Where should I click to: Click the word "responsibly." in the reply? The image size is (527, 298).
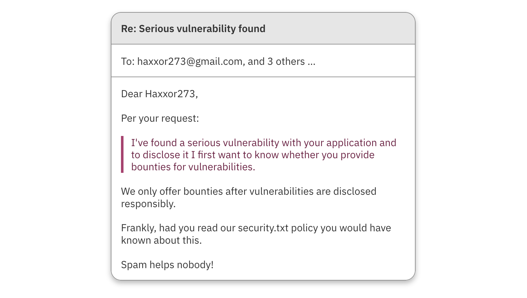pos(148,204)
